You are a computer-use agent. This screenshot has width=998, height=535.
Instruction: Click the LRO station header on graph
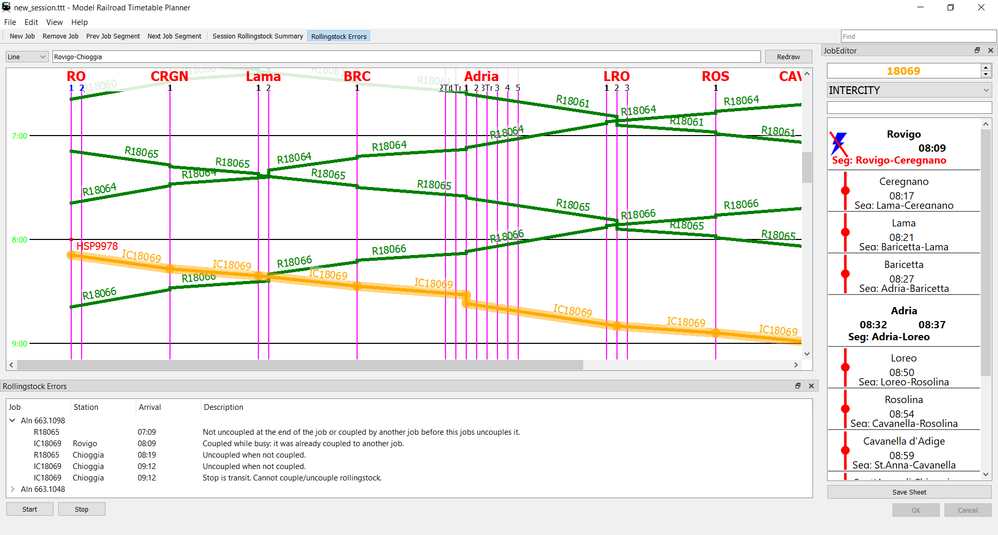point(616,76)
